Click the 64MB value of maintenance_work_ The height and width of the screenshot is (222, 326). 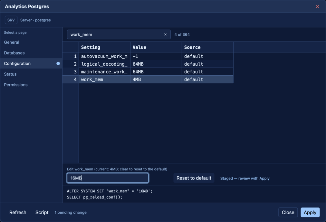coord(156,72)
